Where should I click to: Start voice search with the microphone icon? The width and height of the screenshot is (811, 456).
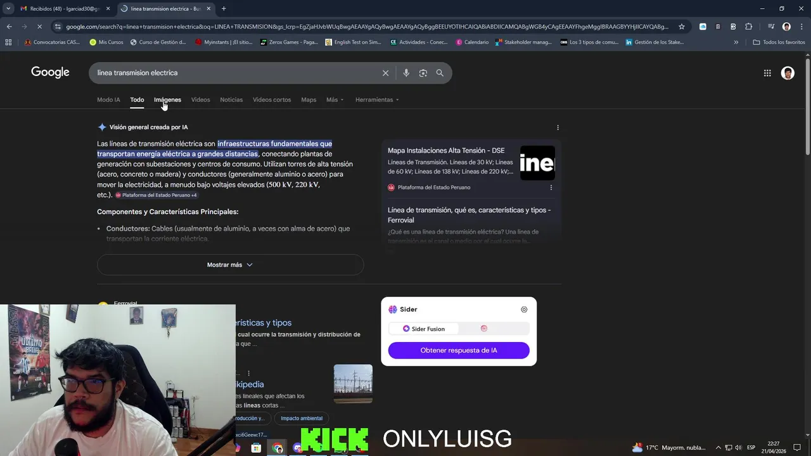pyautogui.click(x=406, y=73)
